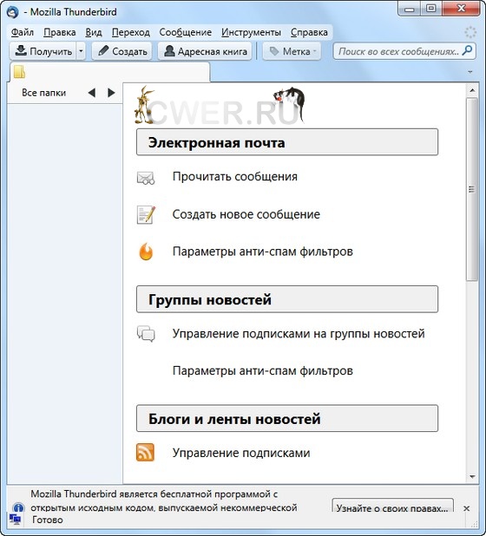The image size is (486, 536).
Task: Show next folder view with right arrow
Action: tap(111, 93)
